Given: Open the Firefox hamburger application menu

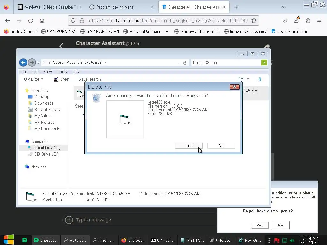Looking at the screenshot, I should click(x=319, y=20).
